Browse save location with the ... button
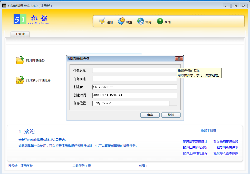Screen dimensions: 250x174 point(173,104)
